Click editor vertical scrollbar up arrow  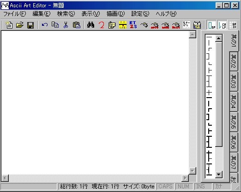pyautogui.click(x=193, y=35)
